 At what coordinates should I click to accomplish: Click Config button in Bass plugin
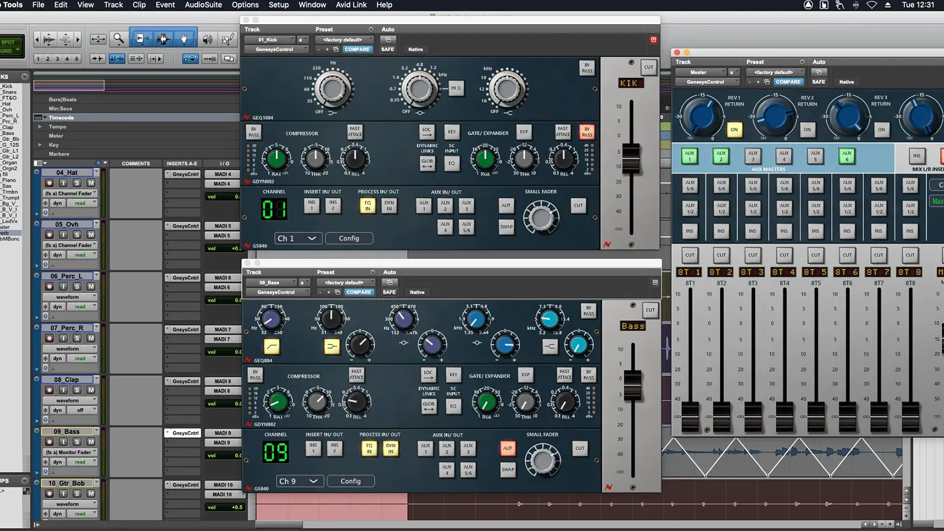tap(350, 481)
